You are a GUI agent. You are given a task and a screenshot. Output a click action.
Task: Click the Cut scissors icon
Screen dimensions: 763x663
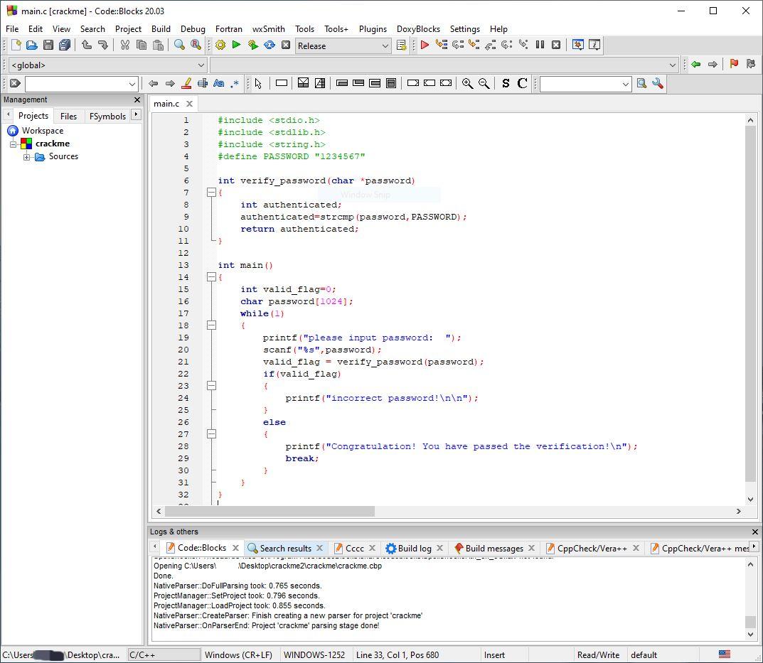[x=124, y=45]
